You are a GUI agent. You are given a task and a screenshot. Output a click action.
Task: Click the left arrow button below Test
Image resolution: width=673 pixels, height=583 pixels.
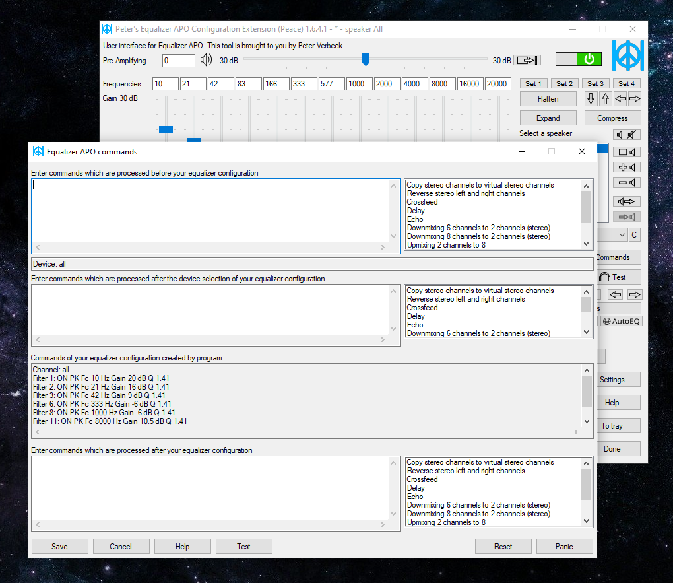point(616,294)
